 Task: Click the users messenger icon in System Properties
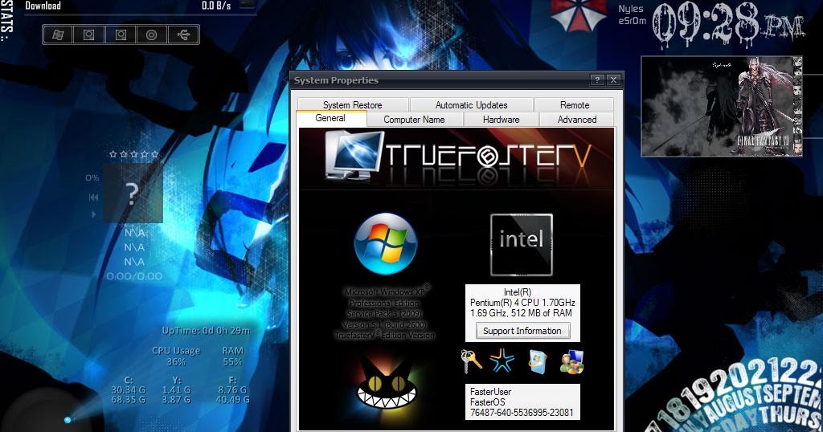pos(571,361)
